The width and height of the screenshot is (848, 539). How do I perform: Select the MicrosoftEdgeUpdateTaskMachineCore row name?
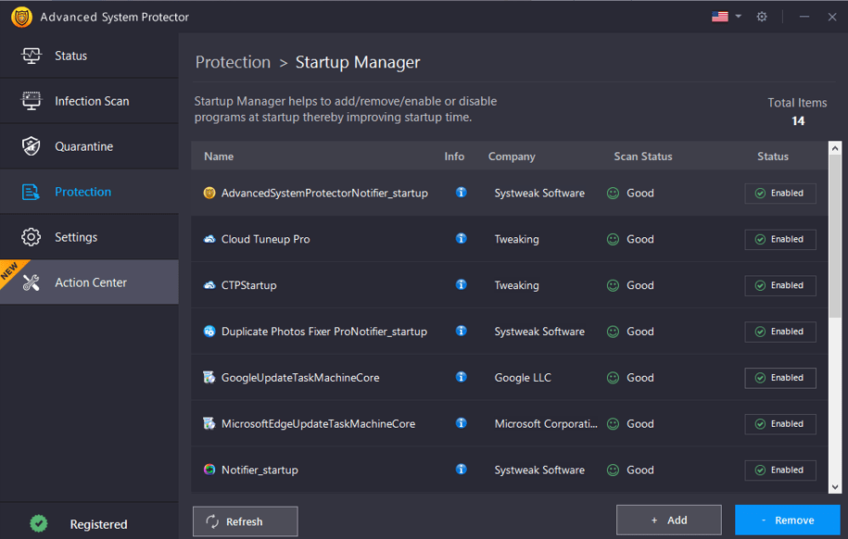point(318,424)
